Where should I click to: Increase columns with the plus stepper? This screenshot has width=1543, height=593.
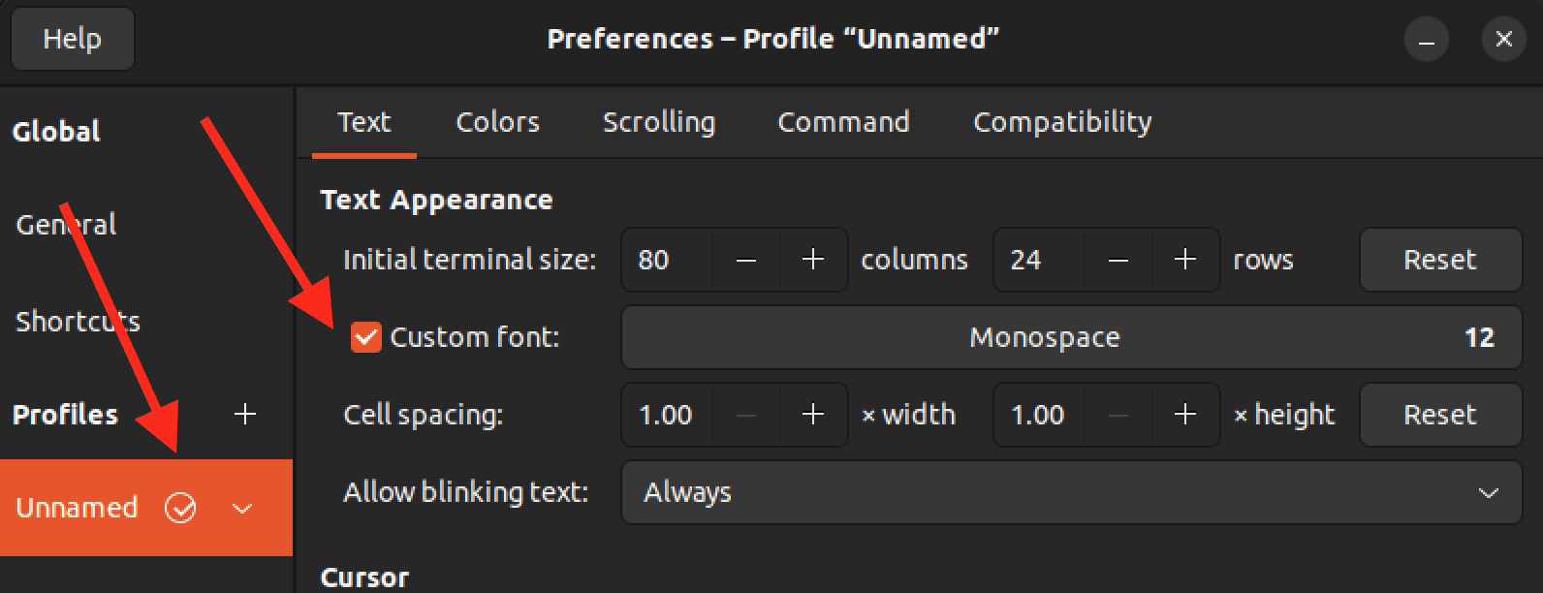point(812,260)
